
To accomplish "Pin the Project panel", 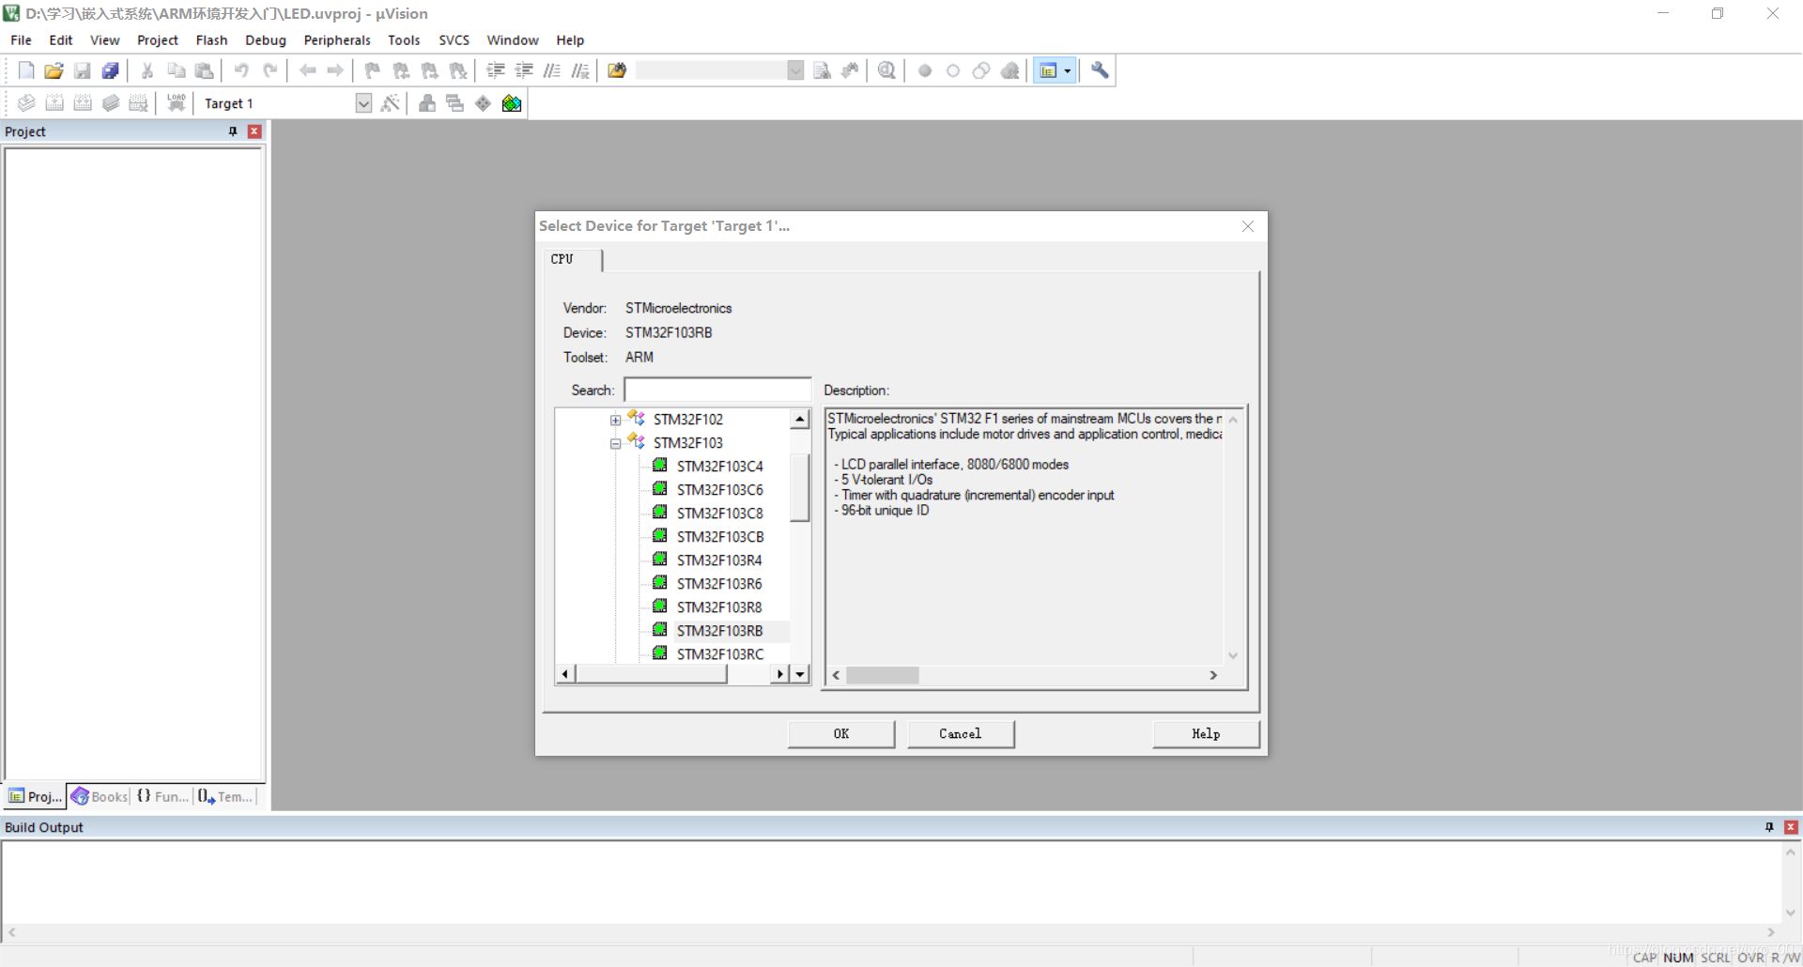I will (233, 131).
